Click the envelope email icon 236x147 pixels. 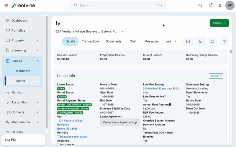point(212,41)
